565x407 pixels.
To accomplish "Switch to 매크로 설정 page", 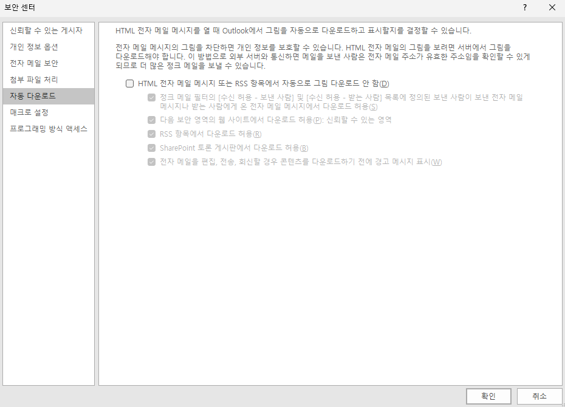I will coord(48,112).
